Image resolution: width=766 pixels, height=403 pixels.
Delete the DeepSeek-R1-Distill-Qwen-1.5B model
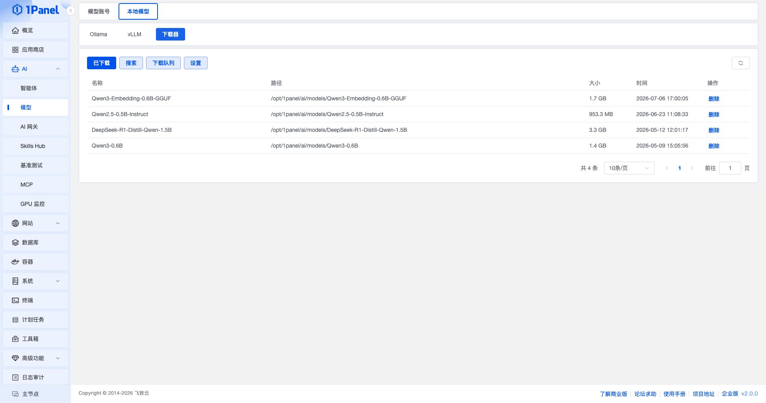coord(714,130)
